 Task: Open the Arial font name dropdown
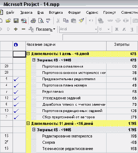pyautogui.click(x=96, y=30)
